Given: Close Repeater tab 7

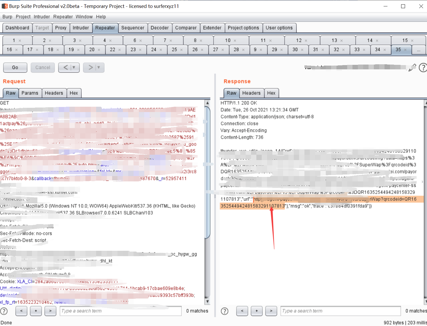Looking at the screenshot, I should [171, 41].
